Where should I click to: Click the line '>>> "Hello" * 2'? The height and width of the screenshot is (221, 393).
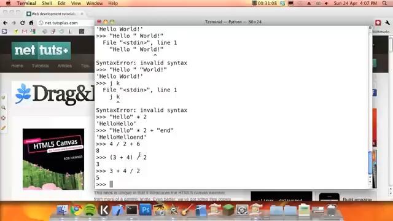click(121, 117)
